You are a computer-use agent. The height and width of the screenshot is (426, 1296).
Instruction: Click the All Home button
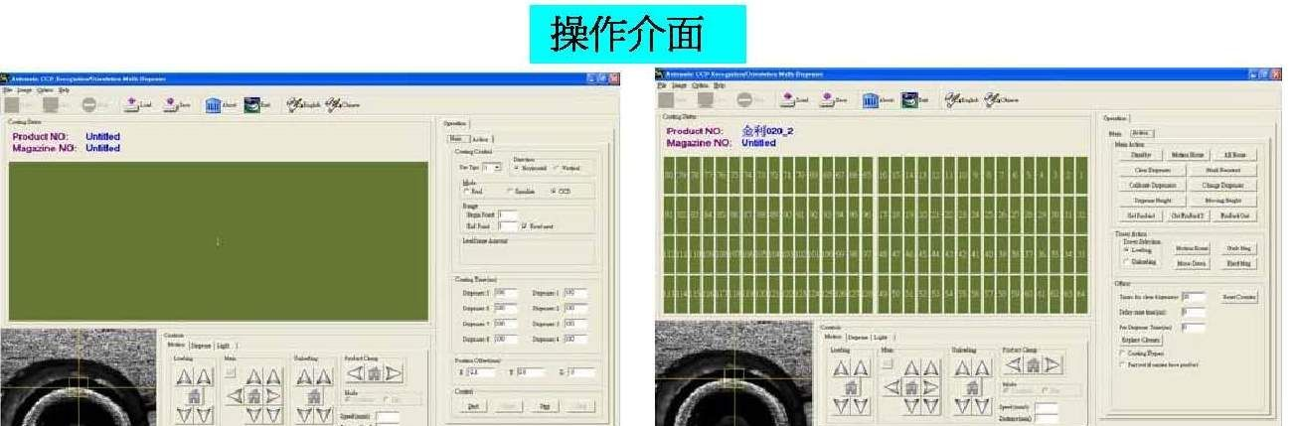(x=1235, y=155)
